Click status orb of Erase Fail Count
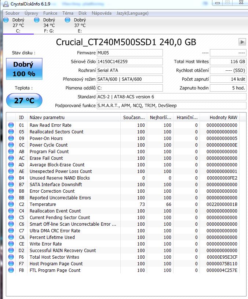248x299 pixels. point(11,158)
